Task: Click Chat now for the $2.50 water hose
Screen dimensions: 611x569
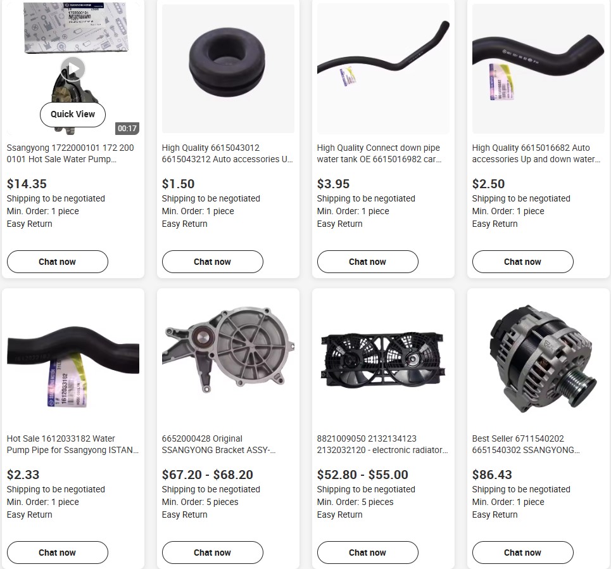Action: 522,262
